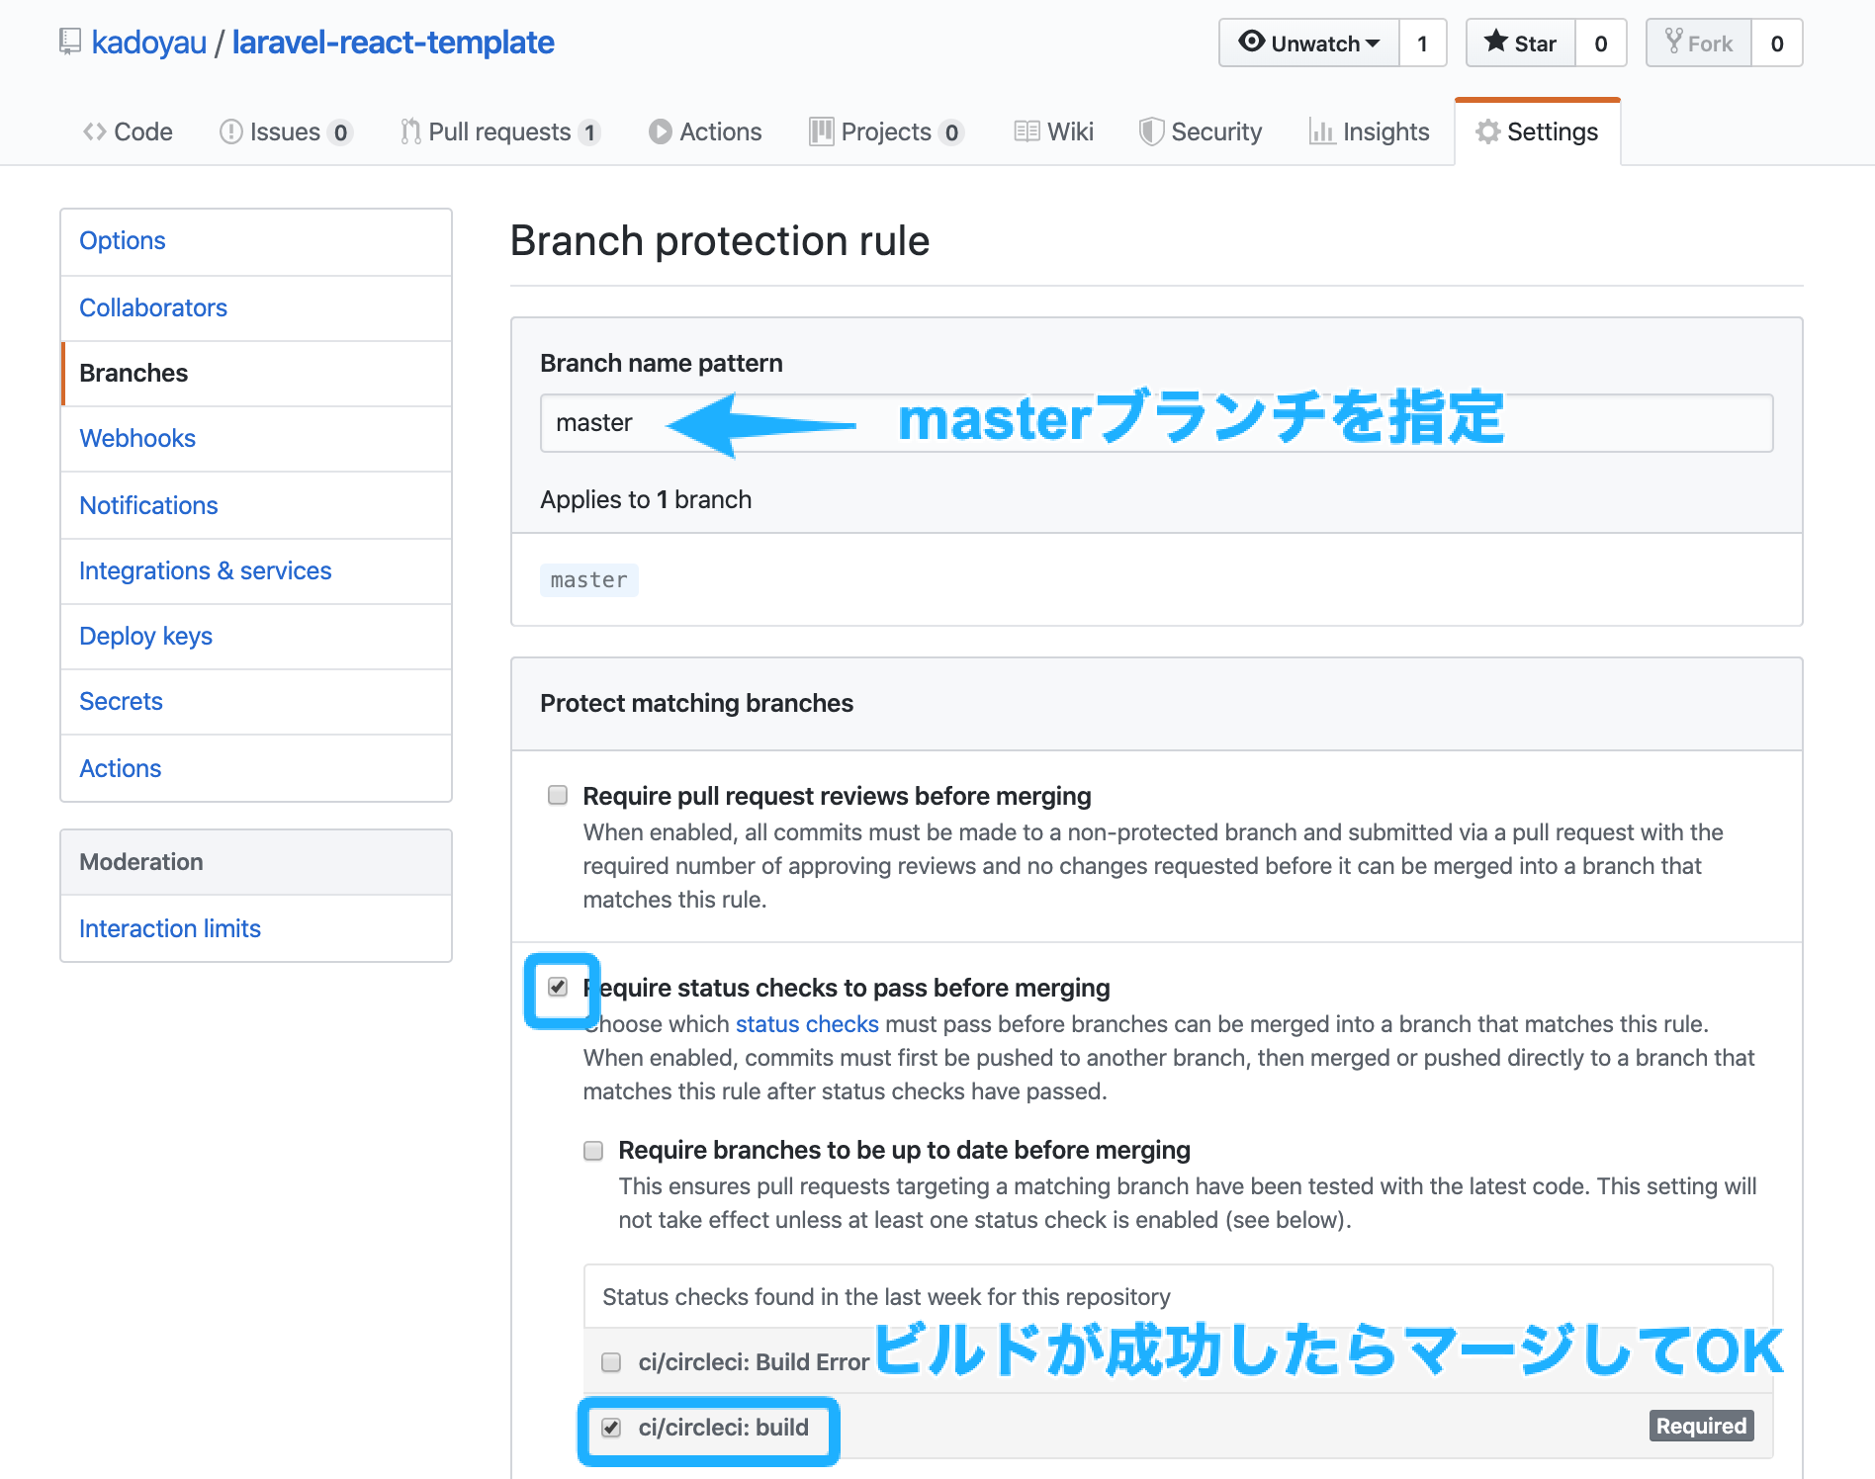
Task: Go to the Pull requests tab
Action: 500,131
